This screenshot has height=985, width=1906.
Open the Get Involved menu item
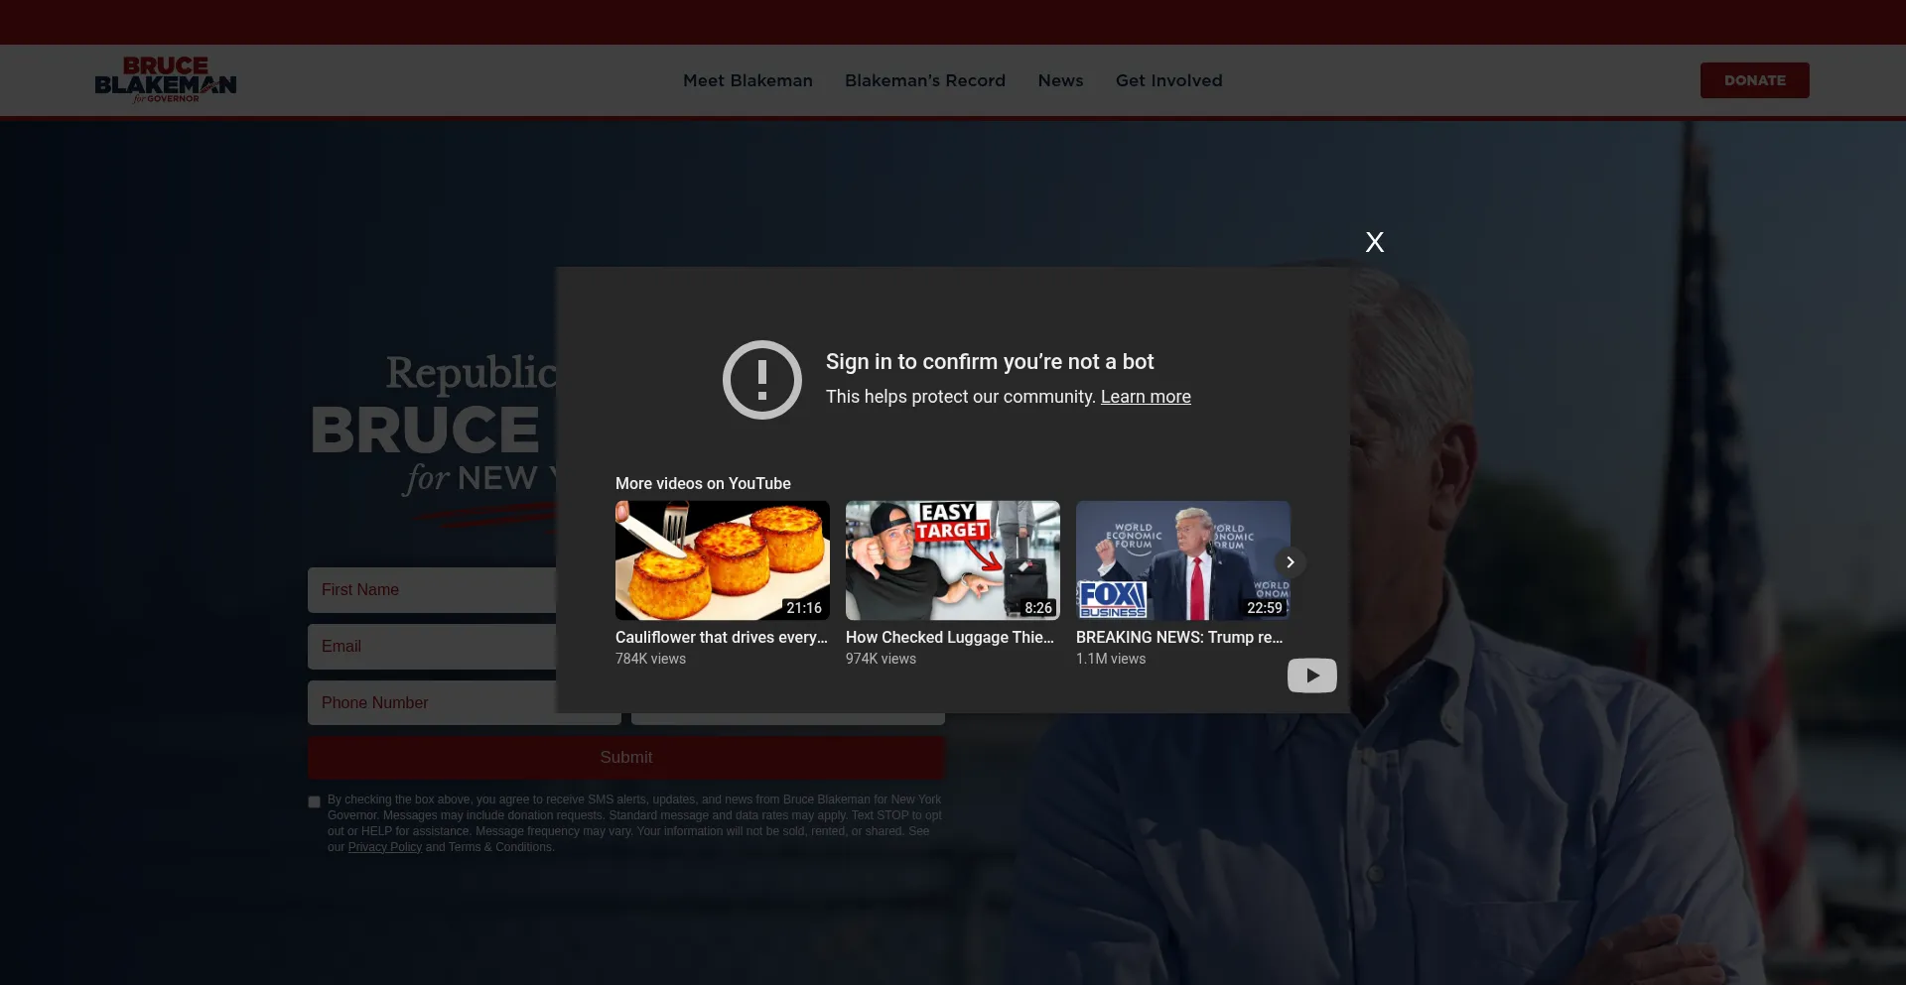coord(1168,80)
